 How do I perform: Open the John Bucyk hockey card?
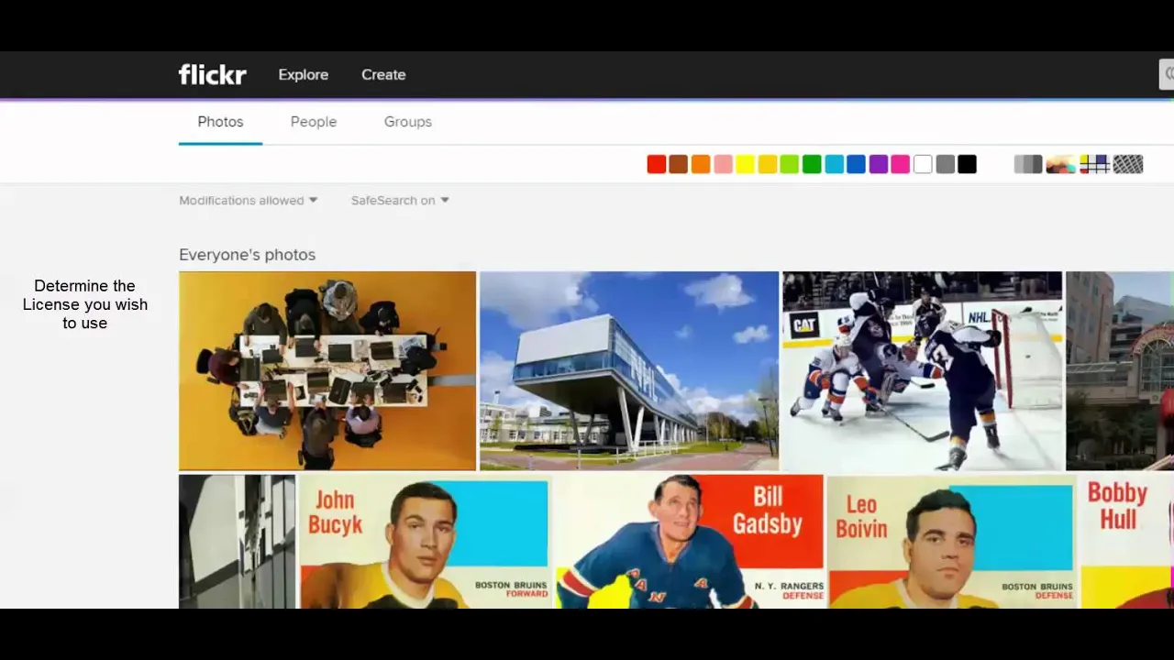click(425, 541)
